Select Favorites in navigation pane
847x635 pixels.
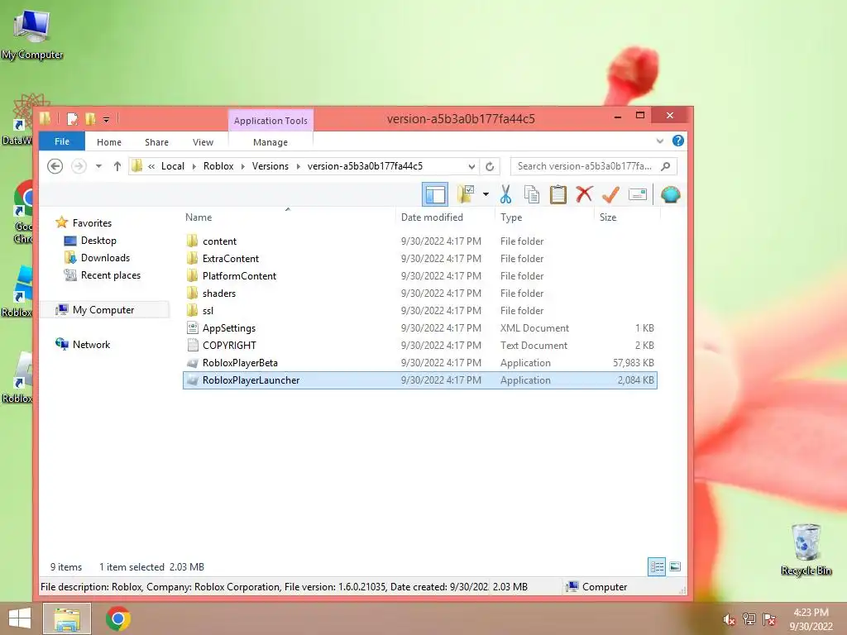tap(84, 222)
